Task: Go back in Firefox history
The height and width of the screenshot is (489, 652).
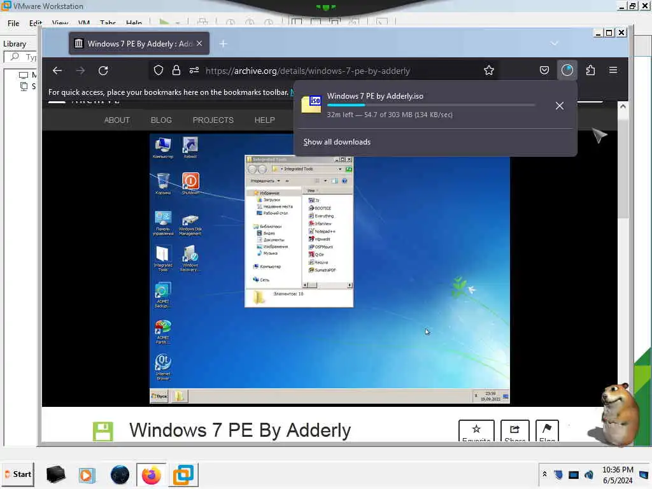Action: 57,71
